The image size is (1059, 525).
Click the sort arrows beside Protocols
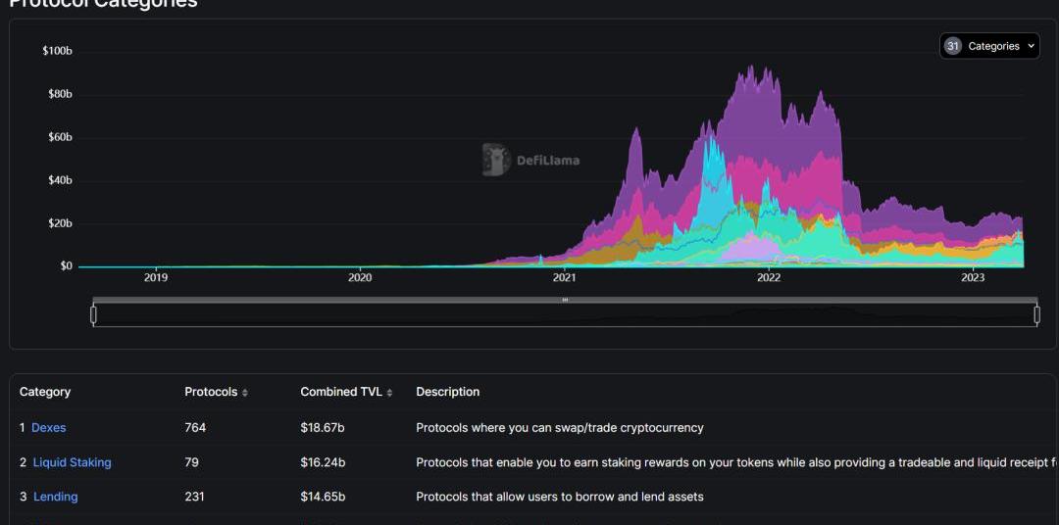pyautogui.click(x=245, y=393)
